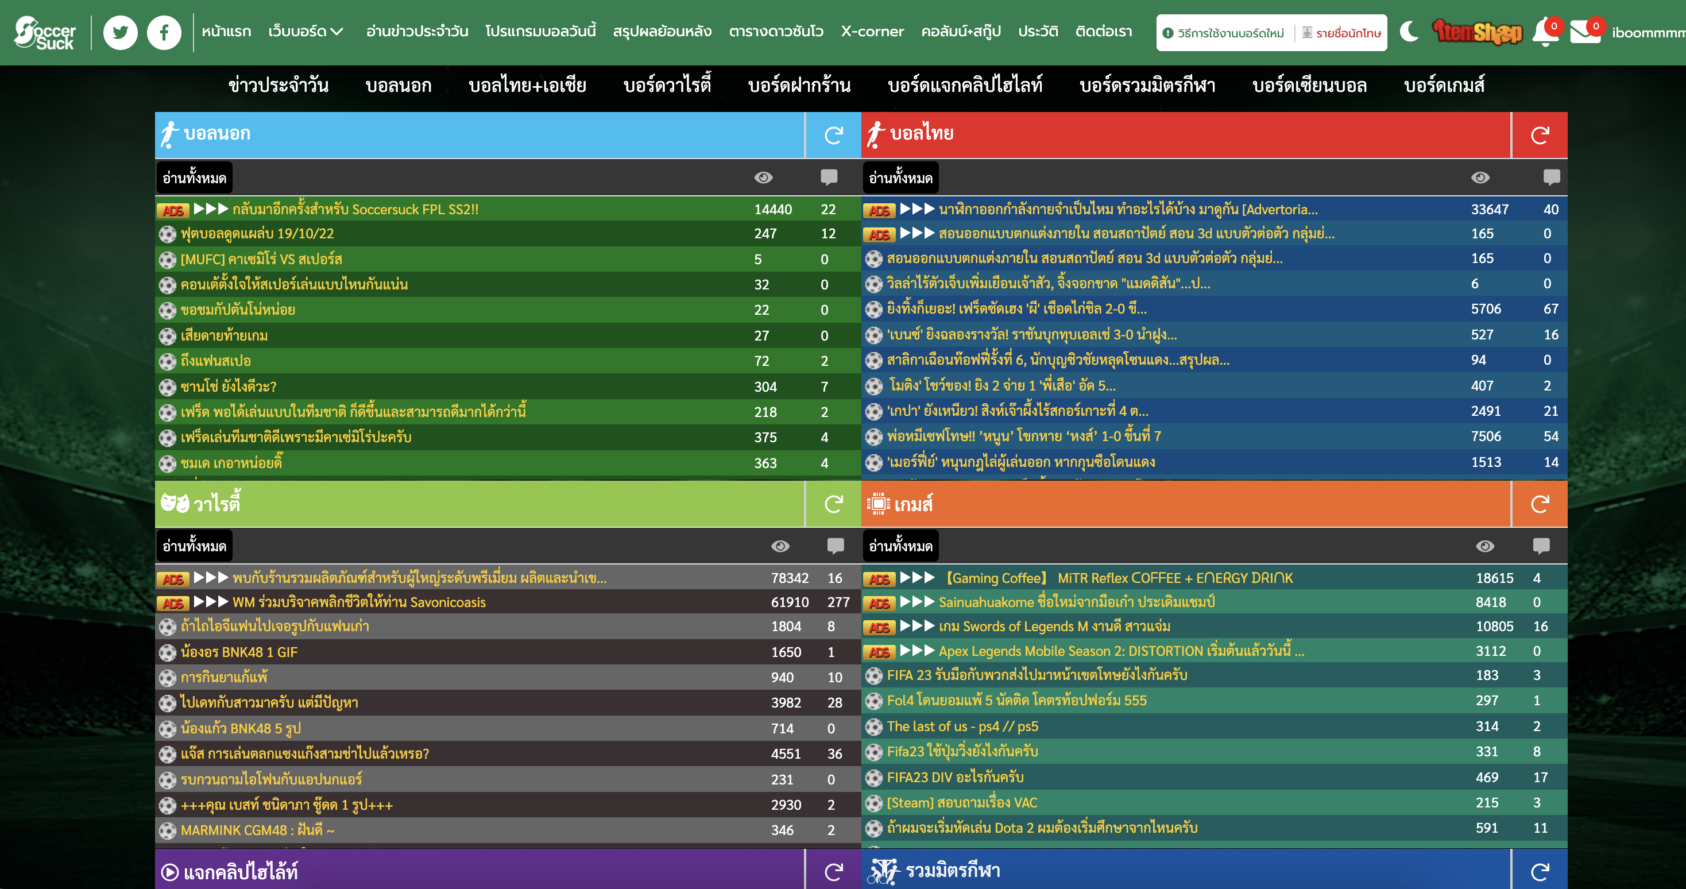Open the Gaming Coffee MiTR Reflex ad post

1116,578
